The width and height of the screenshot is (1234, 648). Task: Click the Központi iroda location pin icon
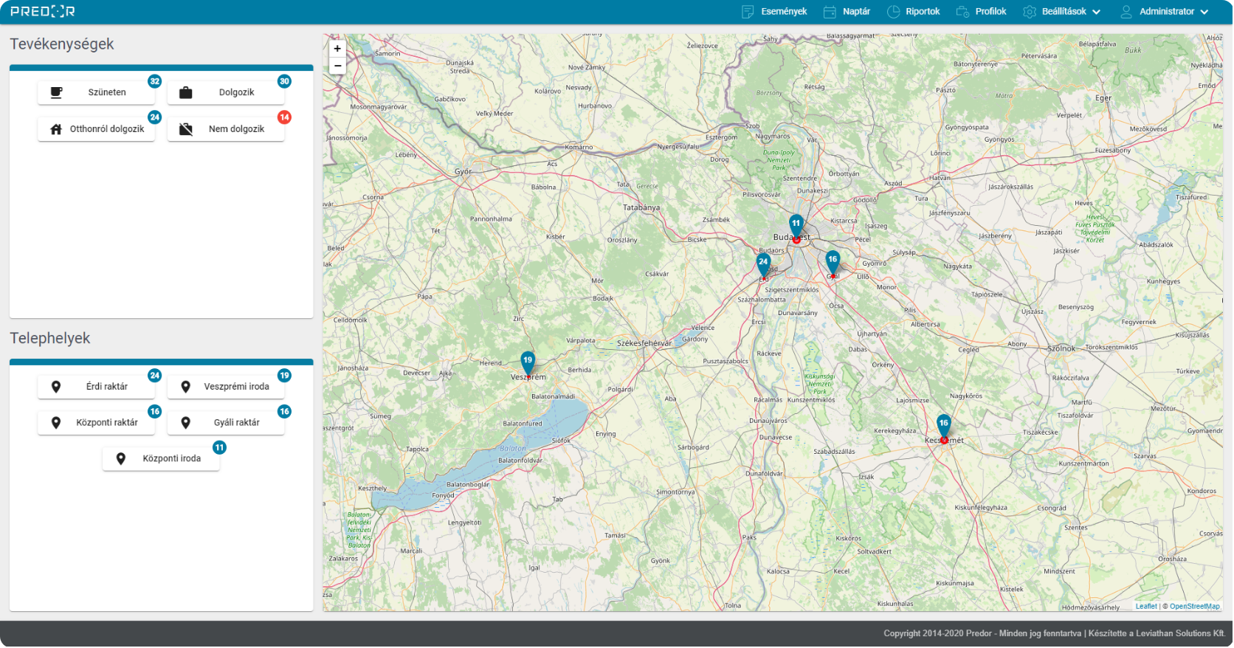(121, 459)
